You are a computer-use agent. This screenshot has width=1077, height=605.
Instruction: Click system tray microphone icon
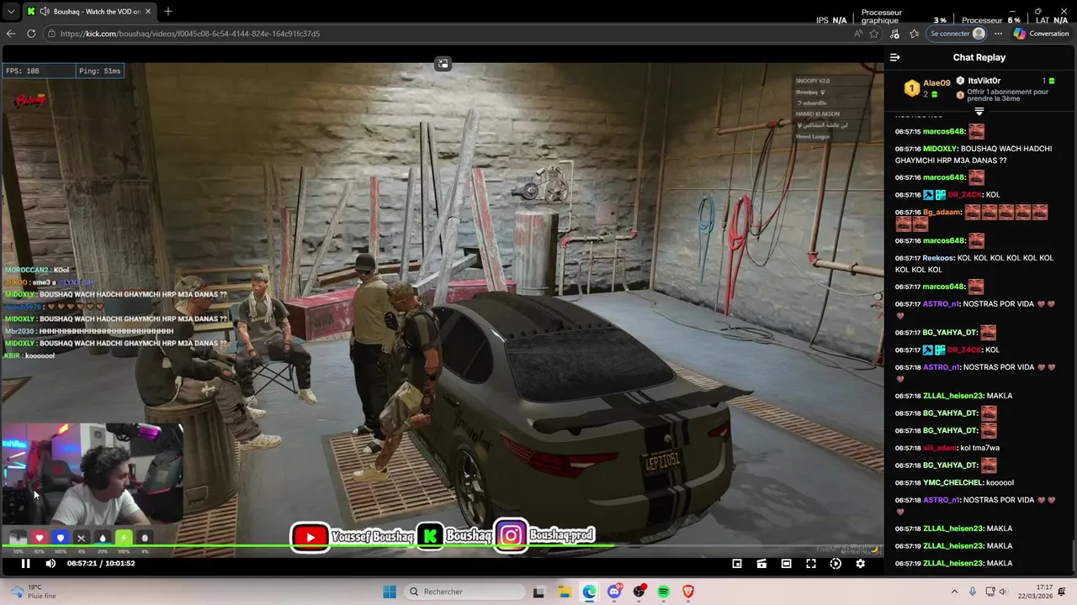point(973,592)
